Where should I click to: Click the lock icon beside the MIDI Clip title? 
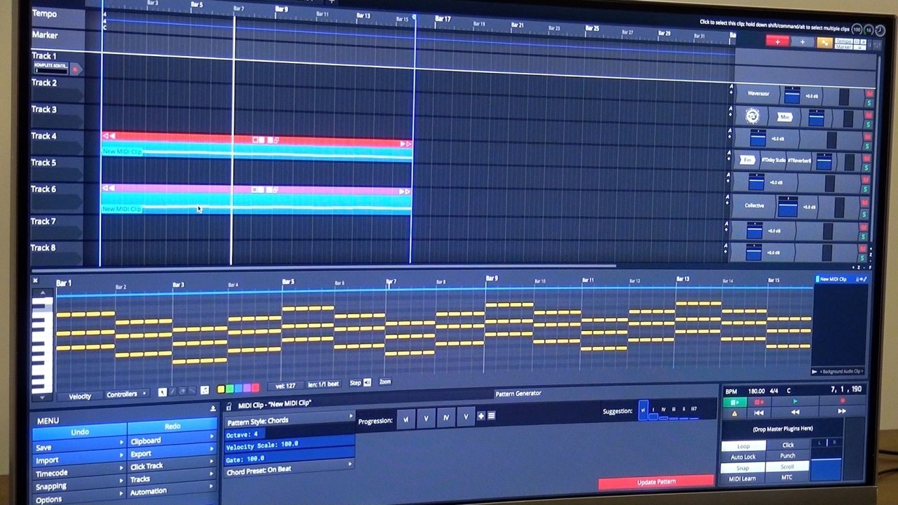[229, 406]
